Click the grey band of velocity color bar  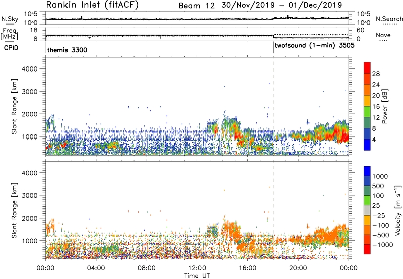(x=367, y=211)
